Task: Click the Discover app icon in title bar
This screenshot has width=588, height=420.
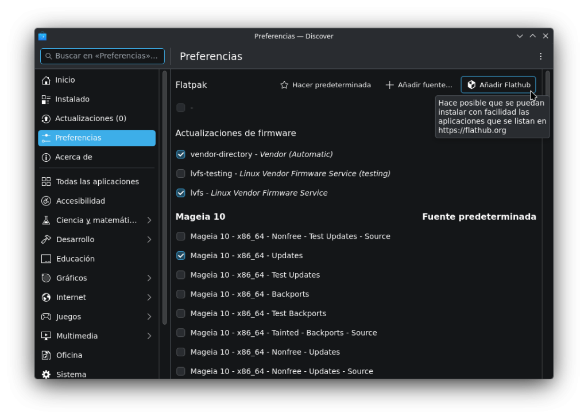Action: (42, 36)
